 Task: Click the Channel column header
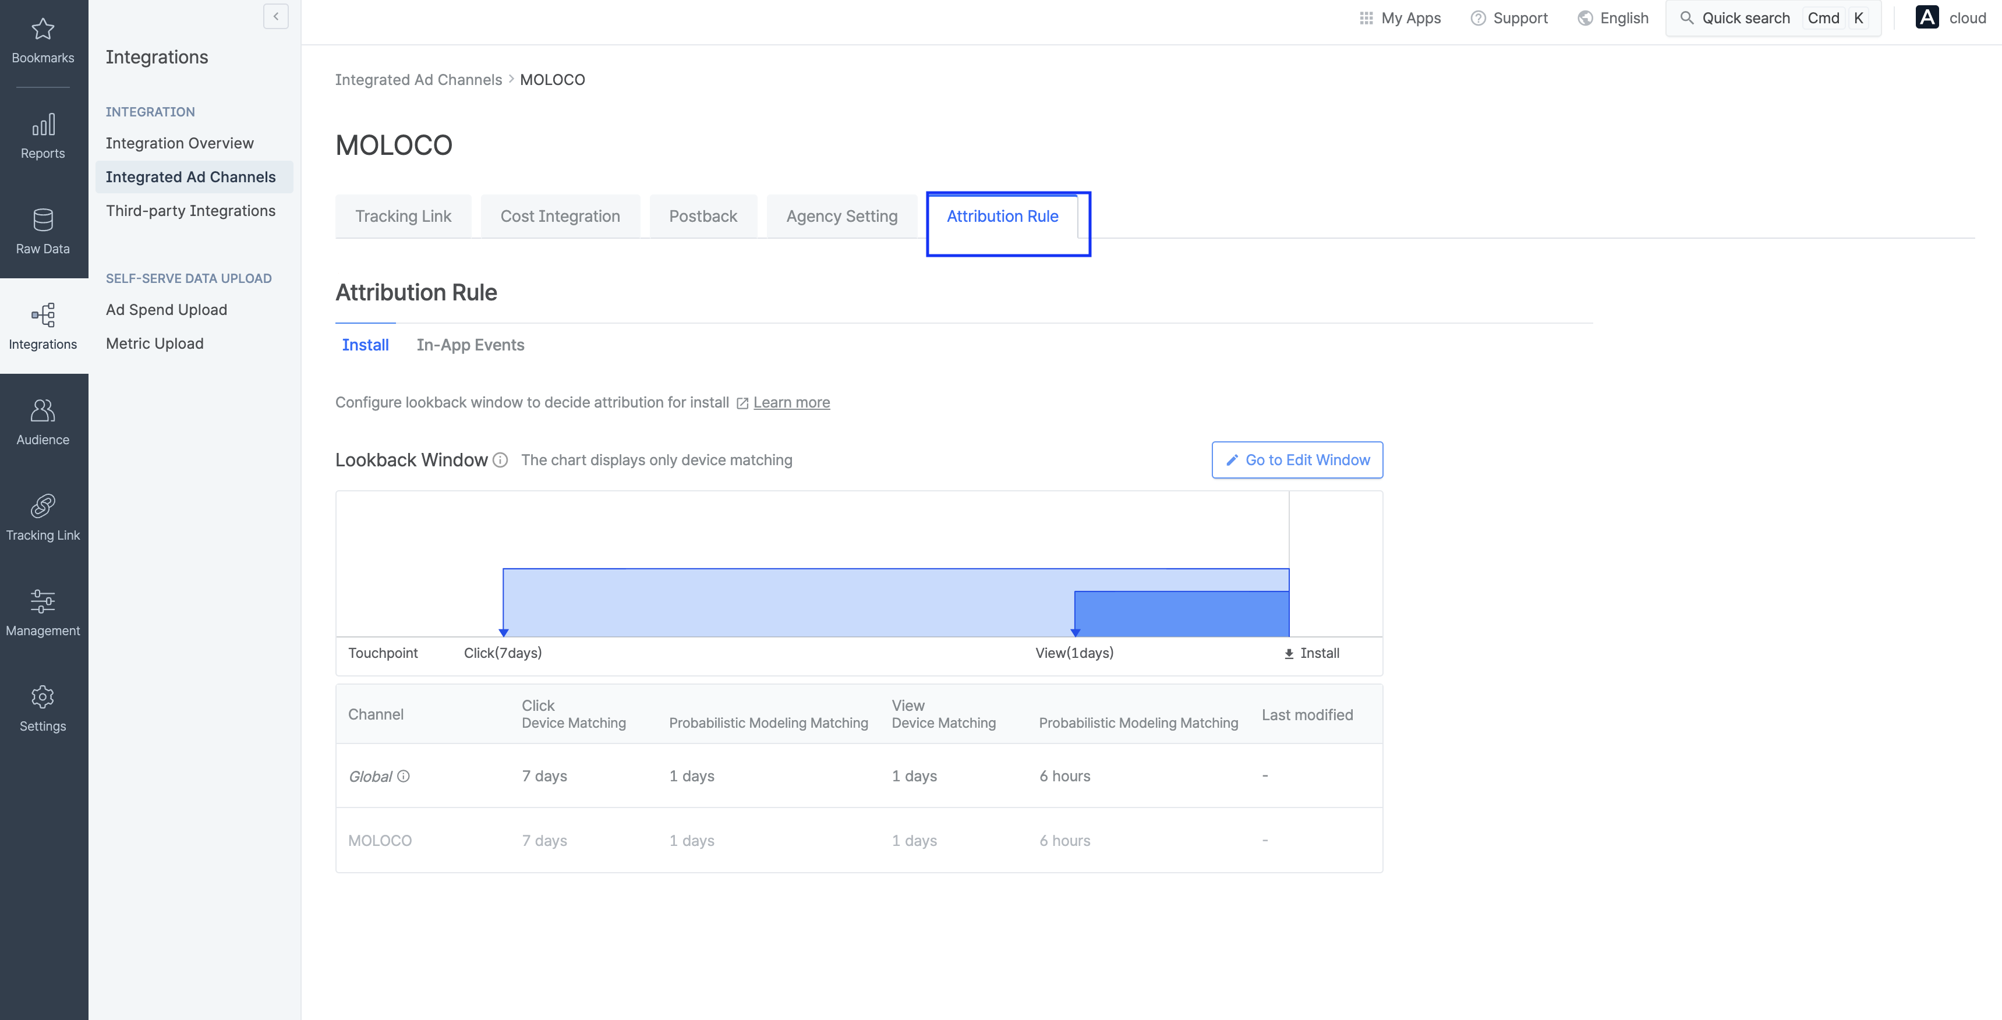click(376, 715)
